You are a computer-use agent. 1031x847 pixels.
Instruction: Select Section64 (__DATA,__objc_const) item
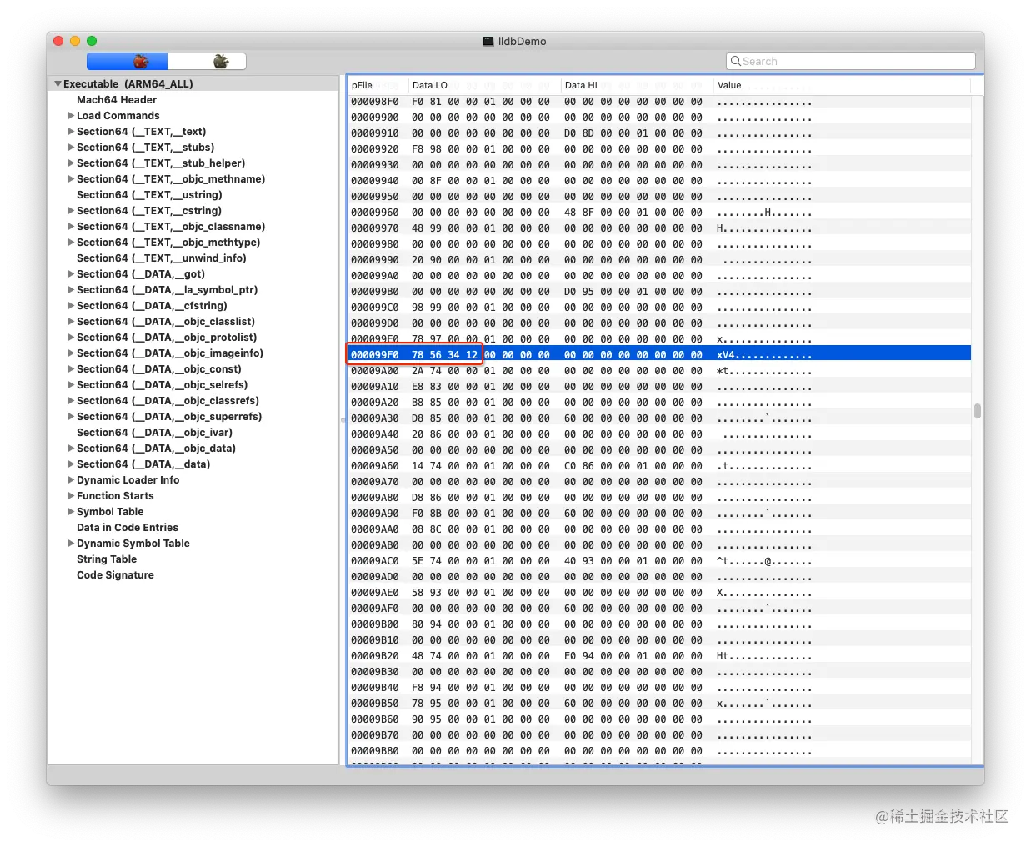[x=159, y=369]
